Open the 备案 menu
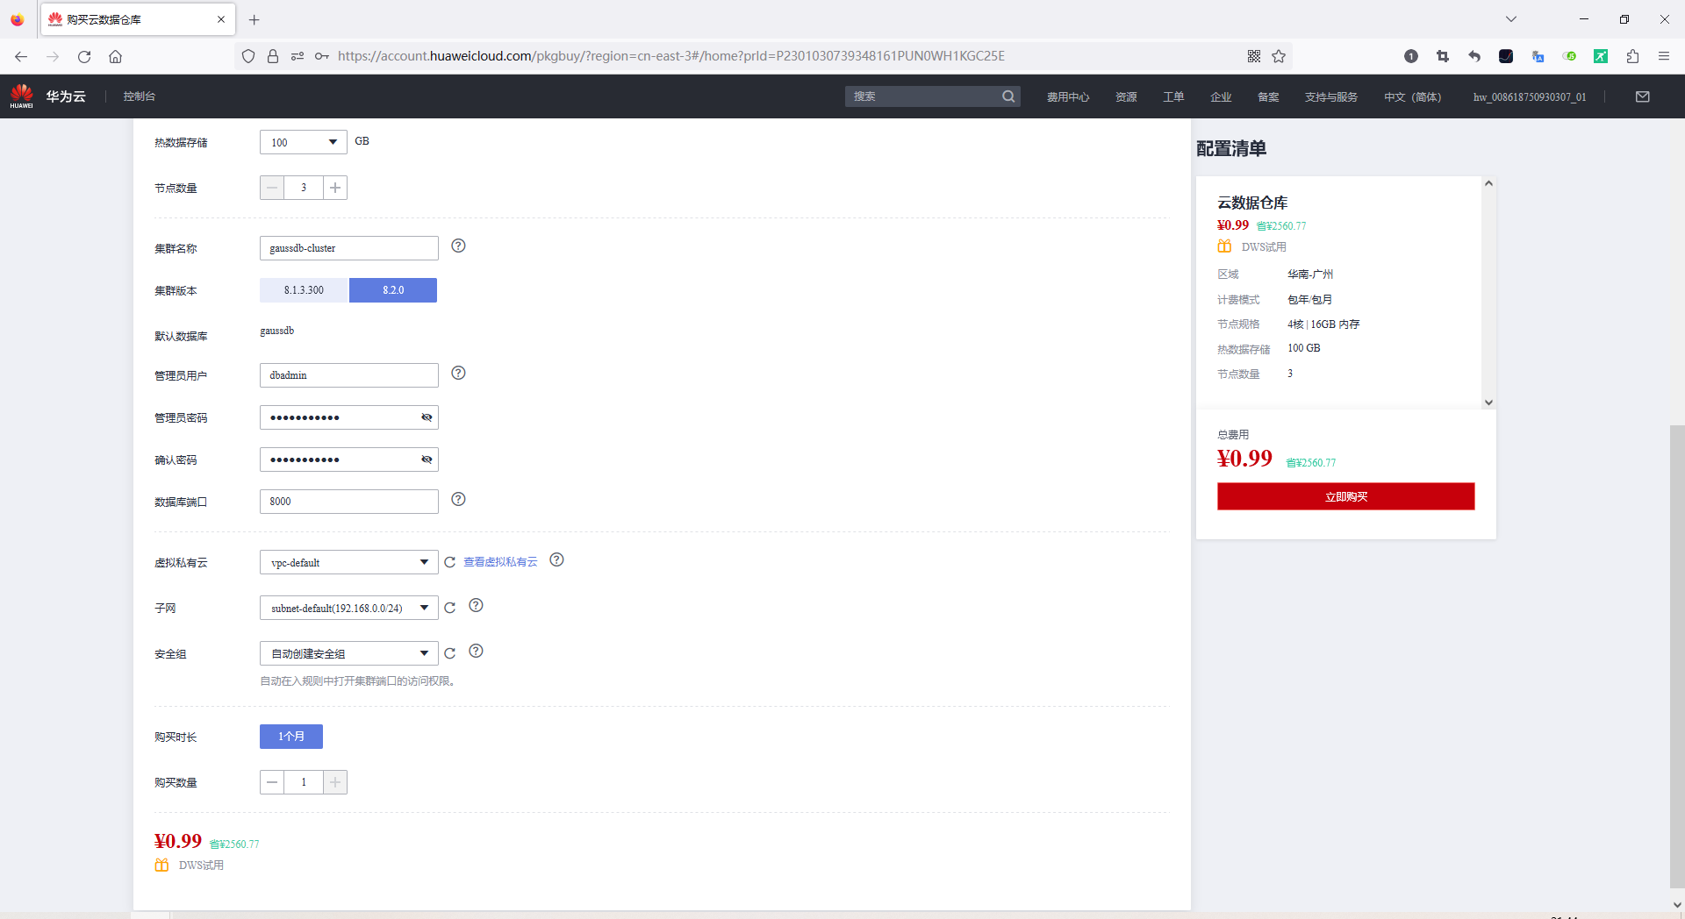The height and width of the screenshot is (919, 1685). pyautogui.click(x=1268, y=96)
